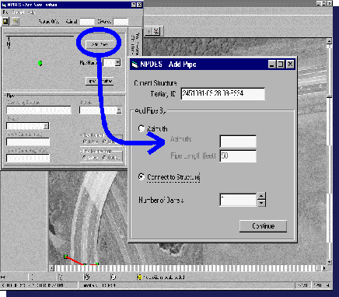
Task: Click the help question mark button in title bar
Action: [x=133, y=5]
